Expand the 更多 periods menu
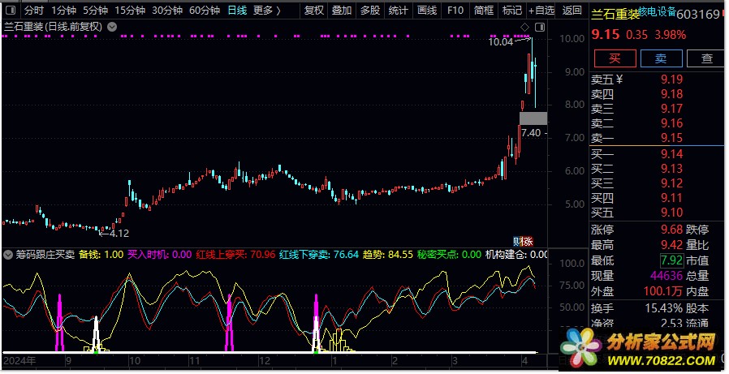Viewport: 729px width, 374px height. coord(267,11)
